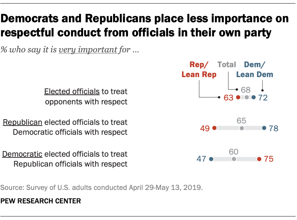Select the gray "Total" legend label
The height and width of the screenshot is (220, 297).
click(227, 64)
